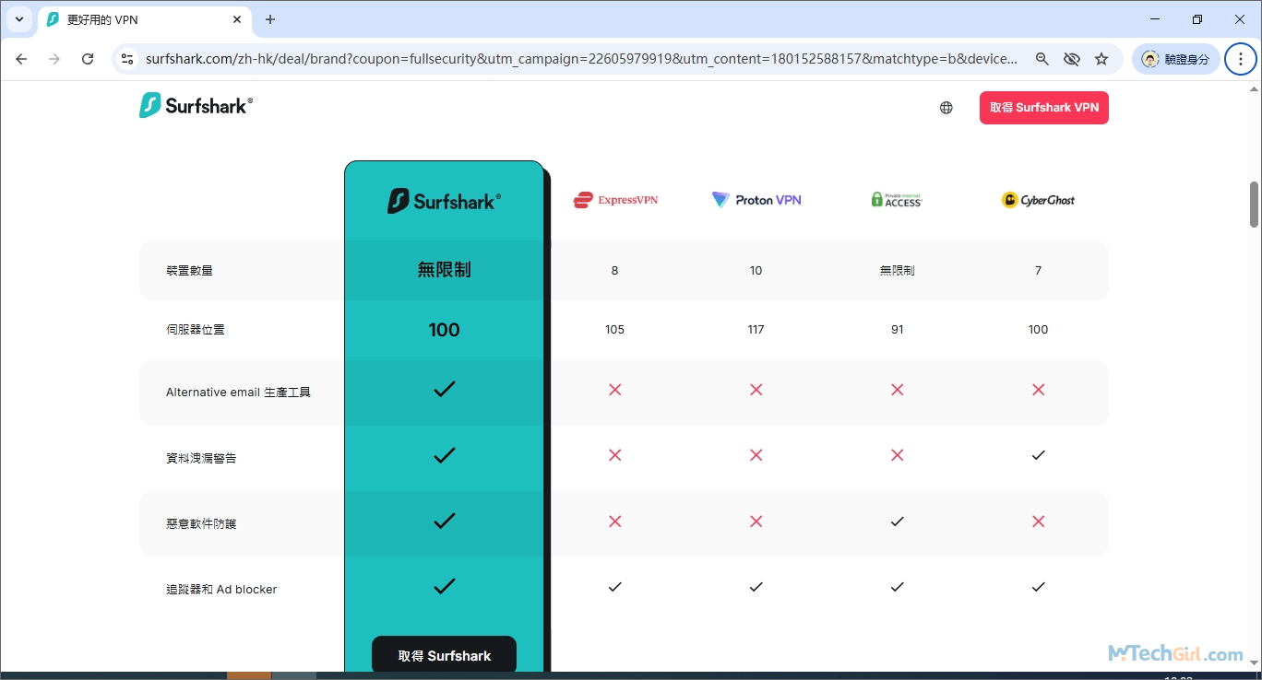Click the scrollbar up arrow on the right

(x=1255, y=88)
